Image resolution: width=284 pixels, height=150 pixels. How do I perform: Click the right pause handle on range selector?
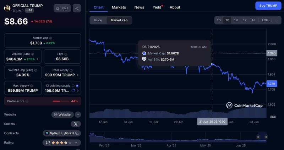[266, 137]
